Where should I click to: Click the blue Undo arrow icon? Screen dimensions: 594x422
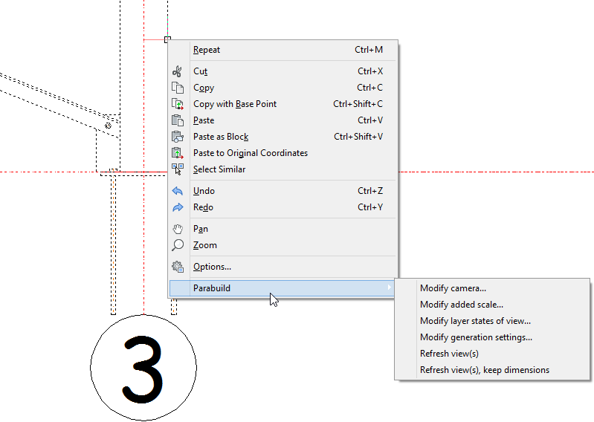point(177,191)
